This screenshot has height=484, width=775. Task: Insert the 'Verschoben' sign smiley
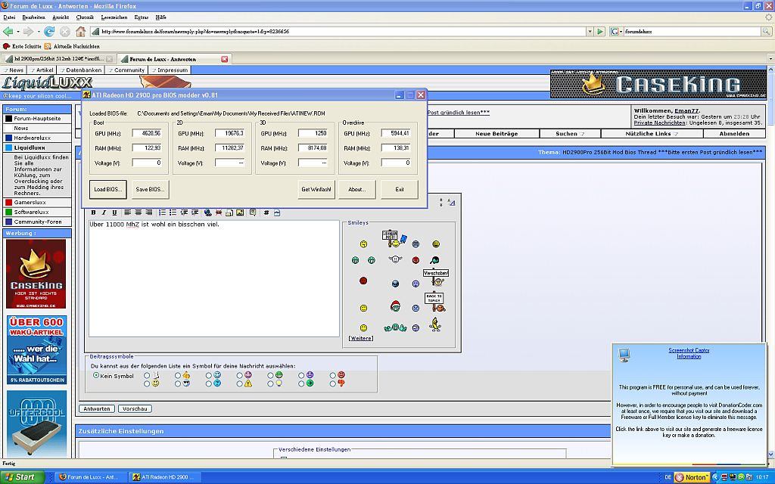coord(435,278)
